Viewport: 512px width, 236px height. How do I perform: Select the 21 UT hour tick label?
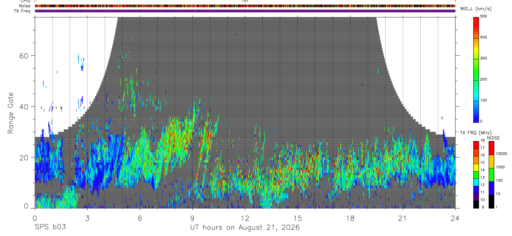[403, 218]
